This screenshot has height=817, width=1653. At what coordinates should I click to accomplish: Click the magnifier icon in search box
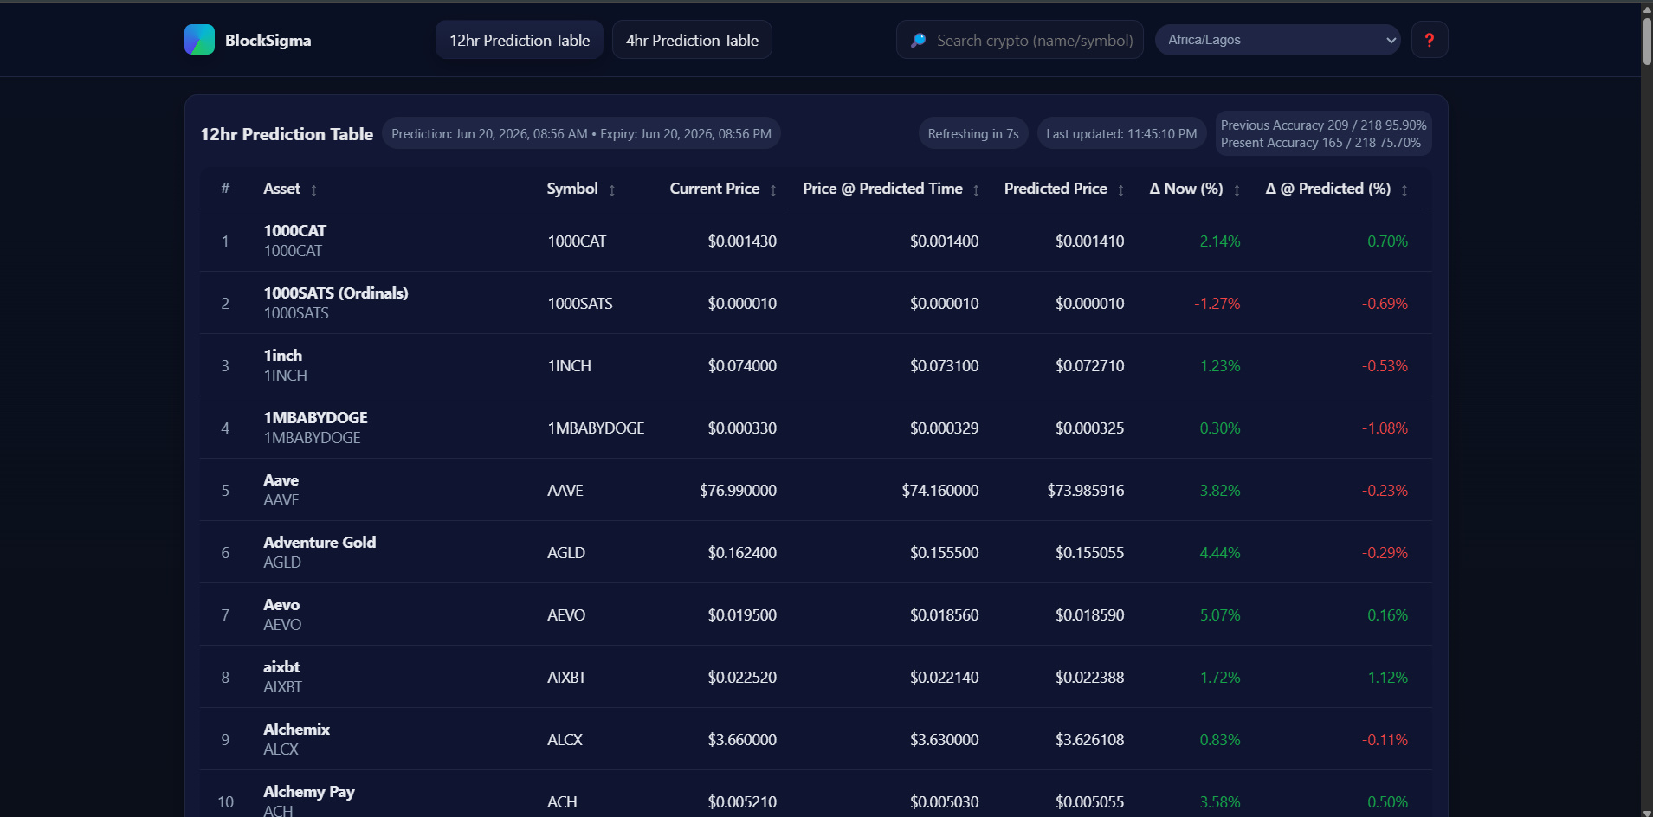coord(919,41)
